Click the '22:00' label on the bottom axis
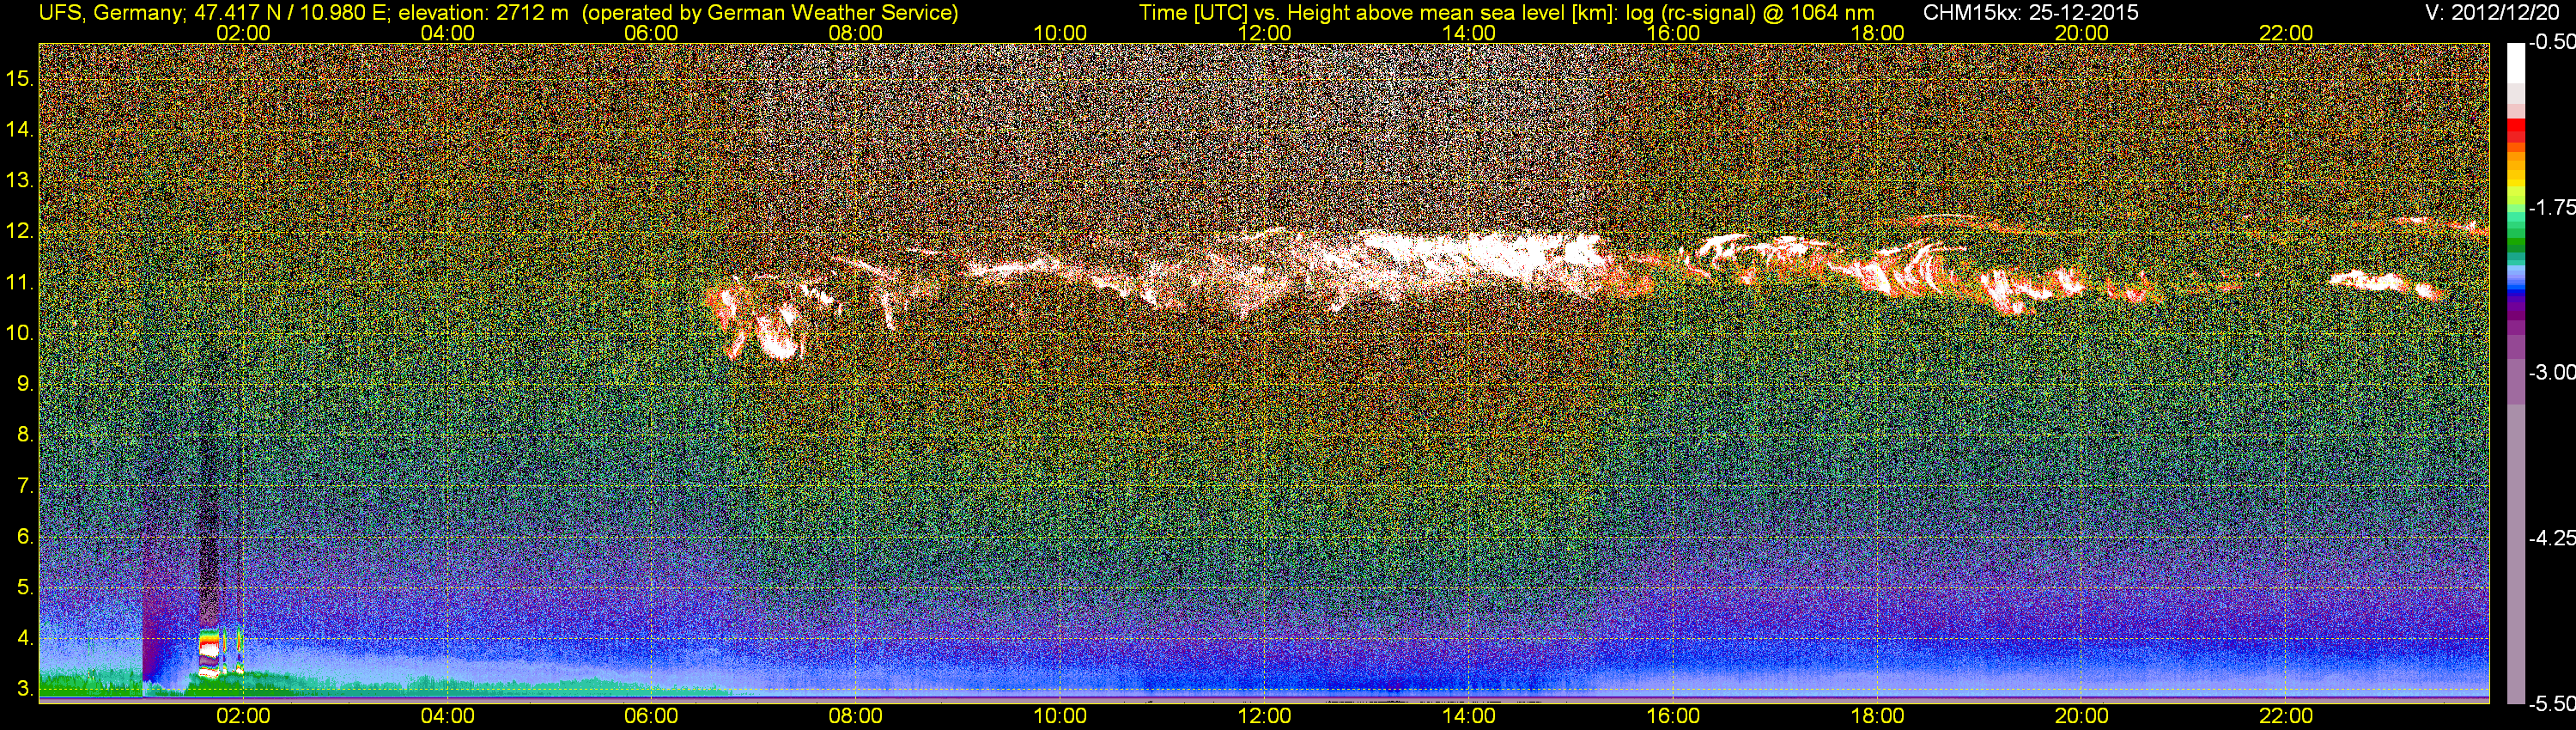Screen dimensions: 2576x730 (2286, 716)
